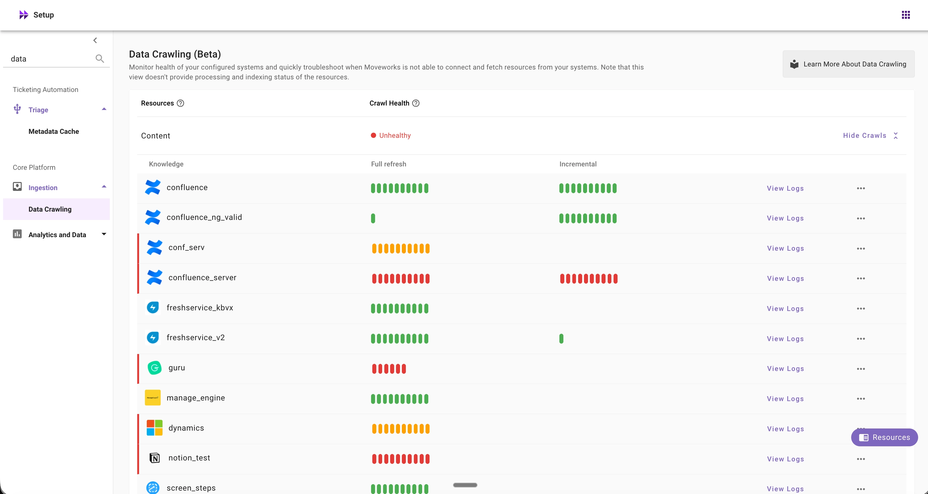Collapse the Triage section
This screenshot has width=928, height=494.
tap(104, 109)
